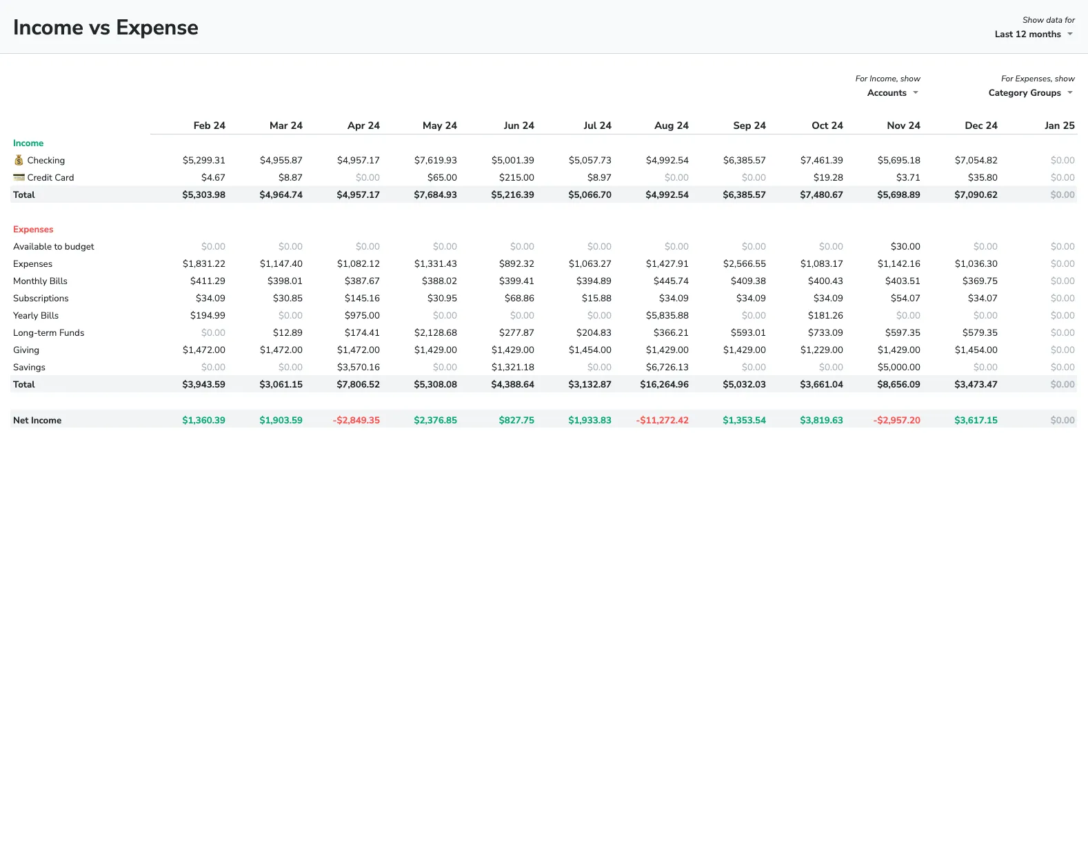
Task: Click the credit card icon beside Credit Card
Action: coord(19,177)
